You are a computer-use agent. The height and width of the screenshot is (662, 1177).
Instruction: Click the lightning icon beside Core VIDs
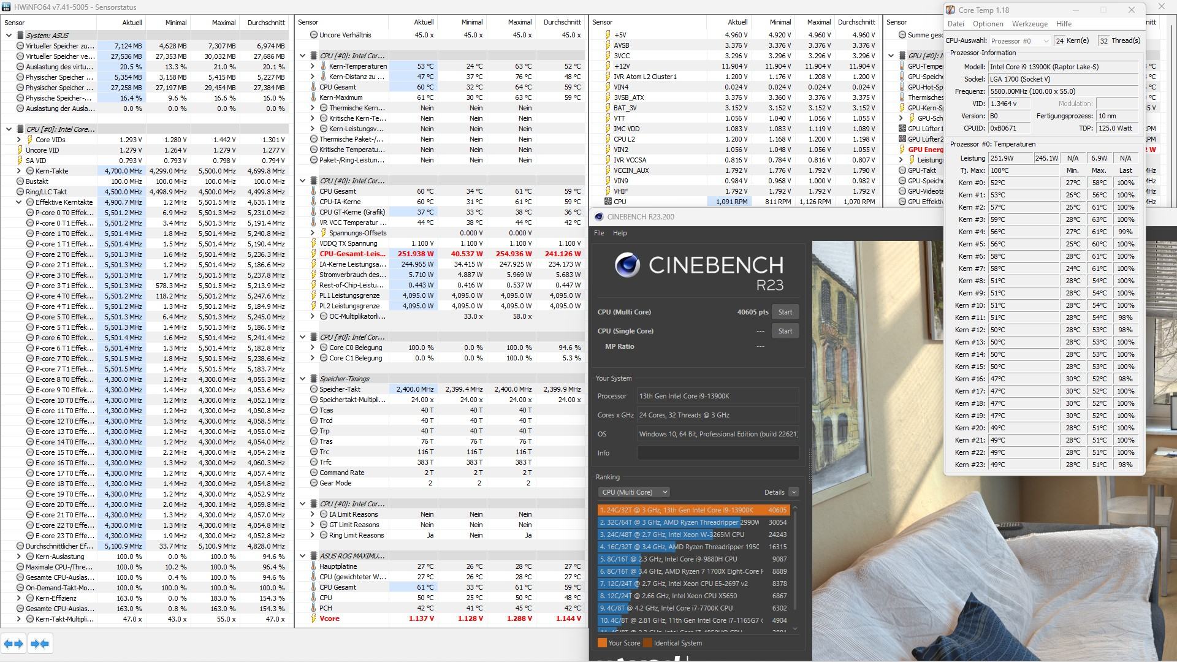coord(29,140)
